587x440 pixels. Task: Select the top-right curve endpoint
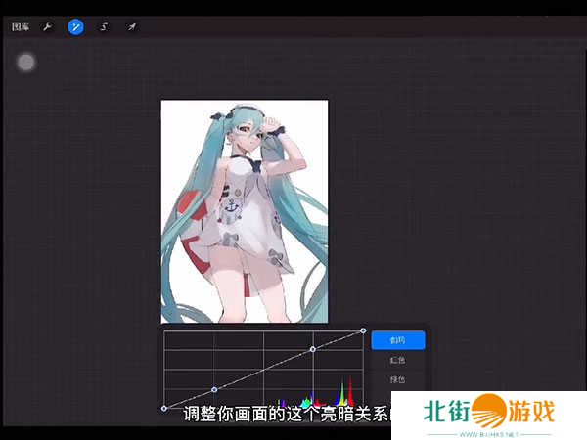tap(363, 330)
